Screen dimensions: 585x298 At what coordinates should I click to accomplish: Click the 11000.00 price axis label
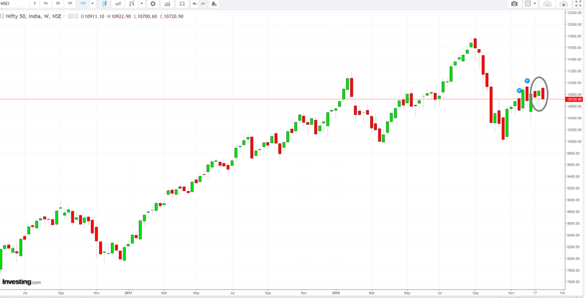[575, 83]
